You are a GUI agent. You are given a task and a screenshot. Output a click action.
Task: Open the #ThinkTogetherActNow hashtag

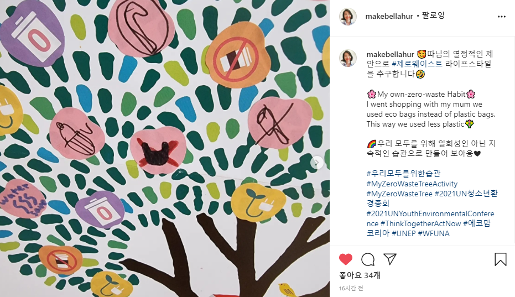(x=421, y=224)
